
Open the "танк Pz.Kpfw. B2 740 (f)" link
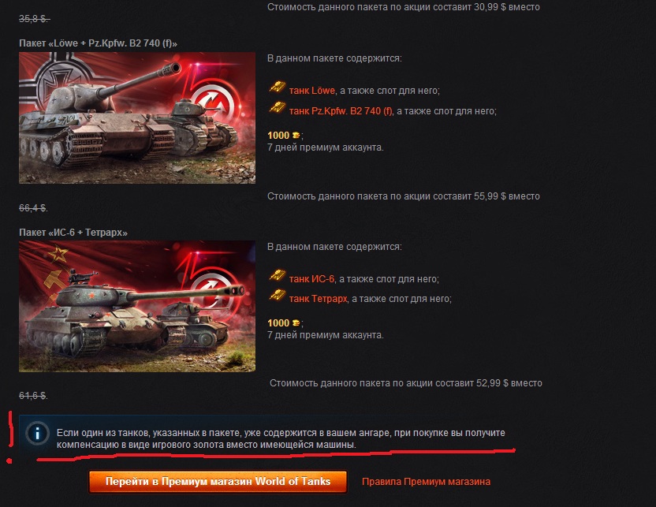point(341,111)
